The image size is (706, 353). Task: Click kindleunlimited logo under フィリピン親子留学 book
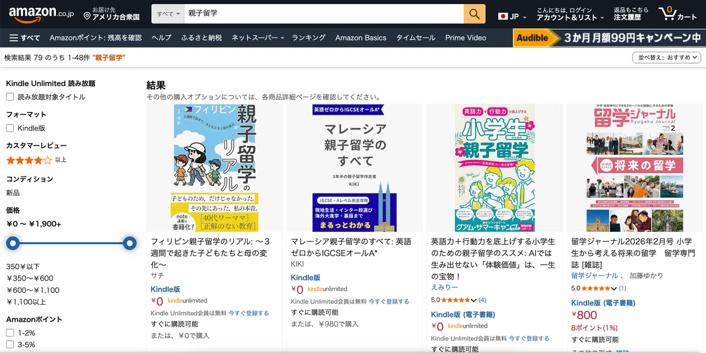point(188,301)
